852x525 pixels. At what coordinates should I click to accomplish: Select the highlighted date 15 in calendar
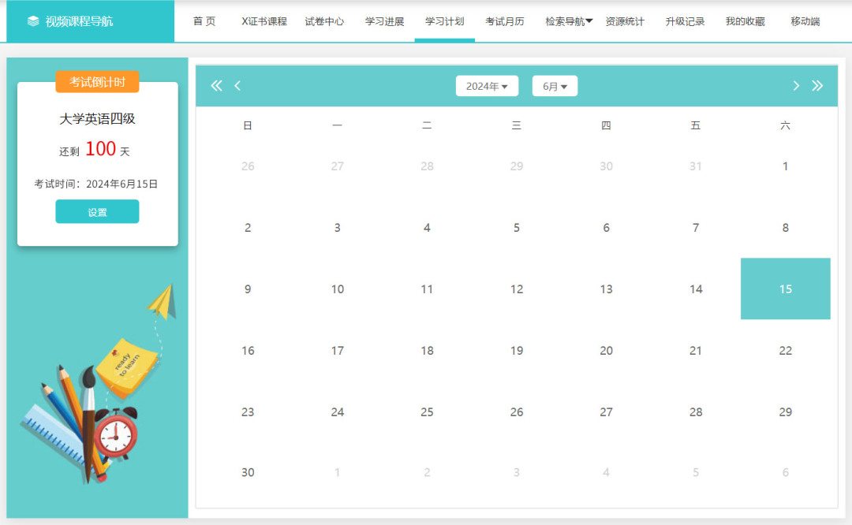[785, 289]
